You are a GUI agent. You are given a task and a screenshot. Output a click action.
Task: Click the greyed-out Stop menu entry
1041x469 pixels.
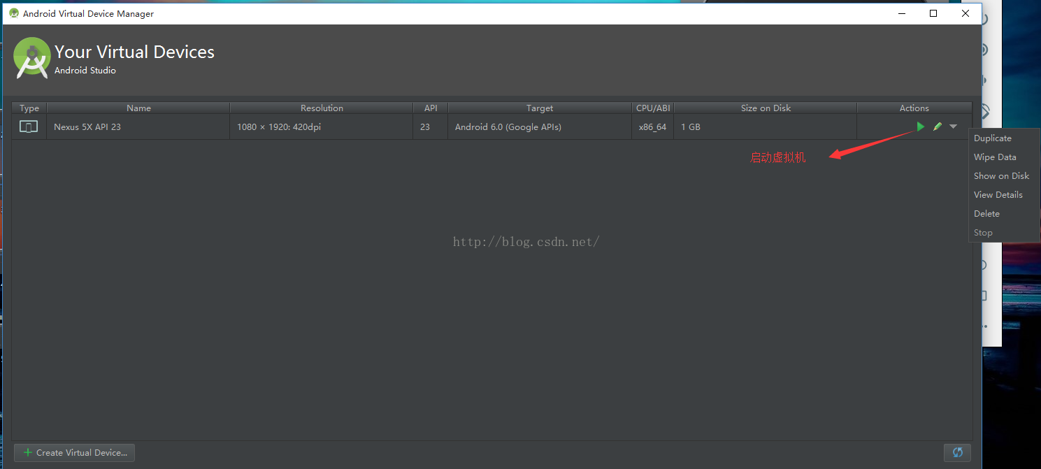coord(983,233)
